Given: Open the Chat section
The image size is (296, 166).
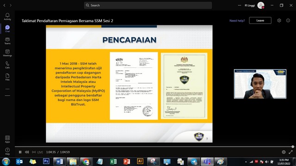Looking at the screenshot, I should (7, 29).
